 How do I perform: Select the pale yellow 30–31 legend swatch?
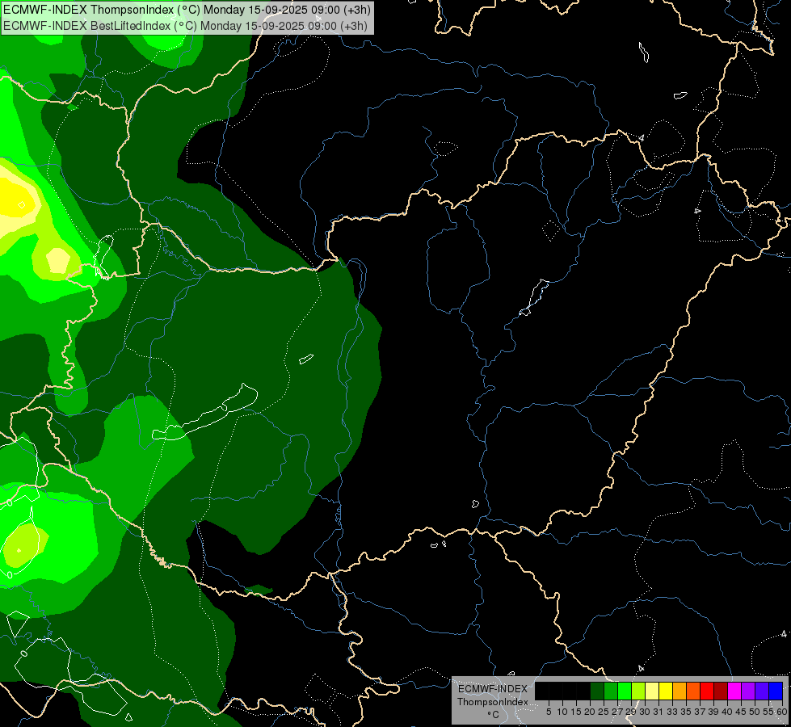652,691
